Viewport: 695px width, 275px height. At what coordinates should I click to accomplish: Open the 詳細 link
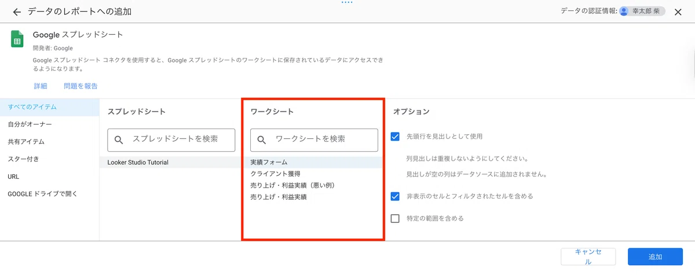click(41, 86)
